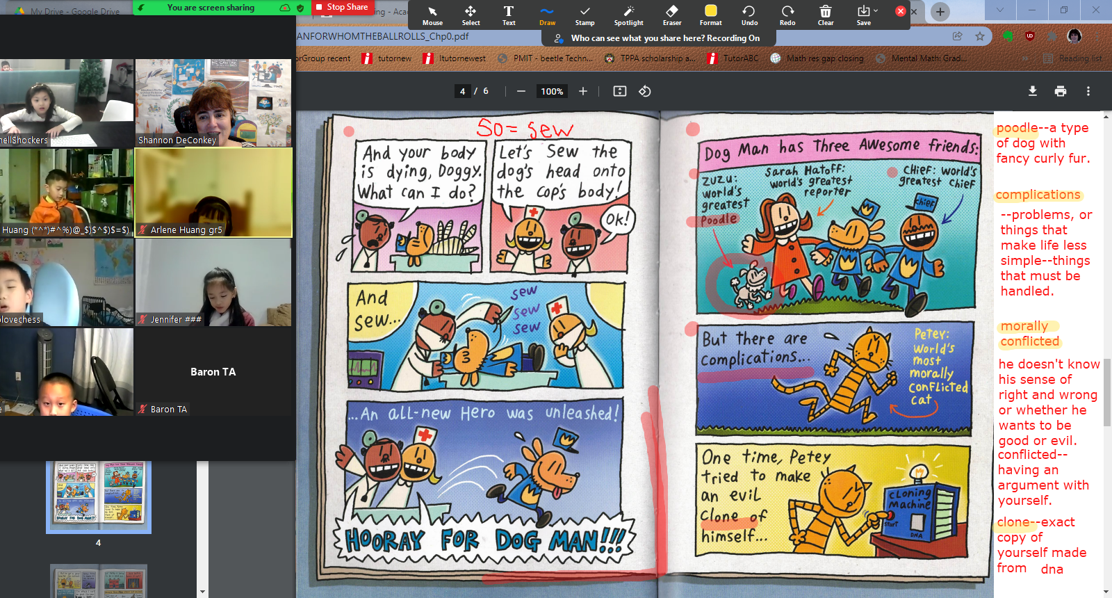Open the PDF viewer more actions menu

(1088, 91)
